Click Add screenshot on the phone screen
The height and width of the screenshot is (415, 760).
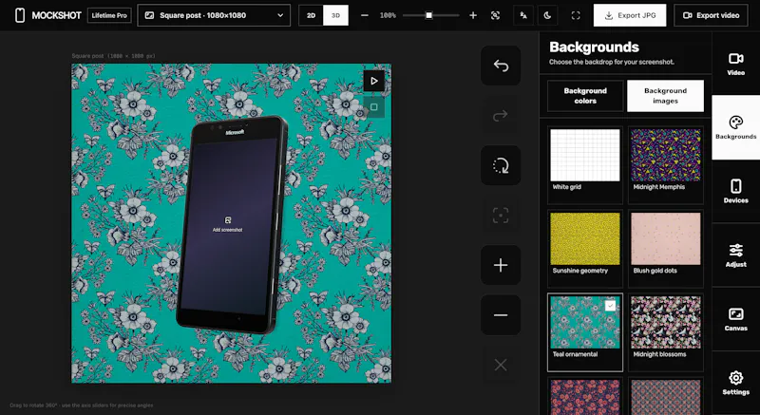(227, 225)
